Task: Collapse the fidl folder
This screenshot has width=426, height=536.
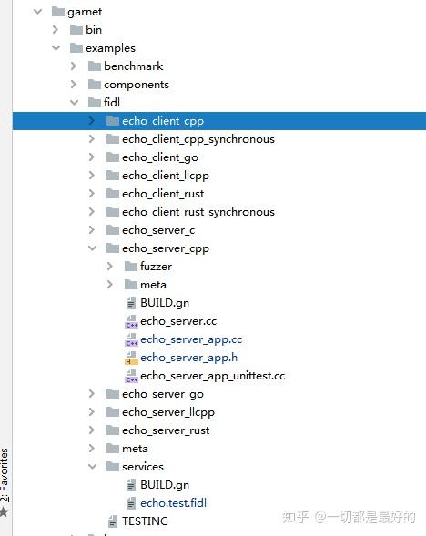Action: [x=74, y=102]
